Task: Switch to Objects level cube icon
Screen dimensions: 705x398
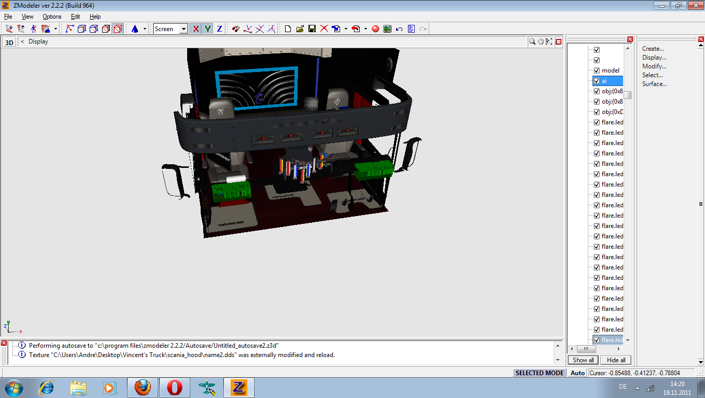Action: pos(106,29)
